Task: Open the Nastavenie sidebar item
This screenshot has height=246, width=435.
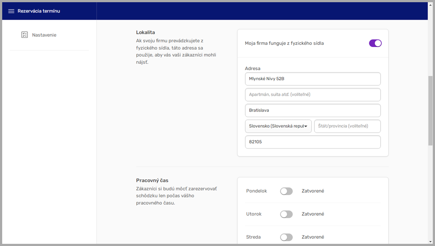Action: click(x=44, y=35)
